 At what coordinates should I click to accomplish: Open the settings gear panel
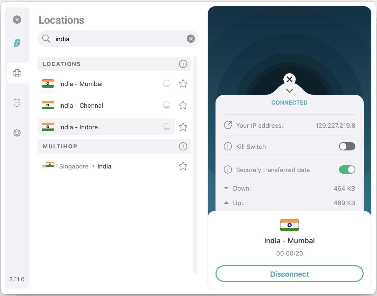pyautogui.click(x=17, y=133)
